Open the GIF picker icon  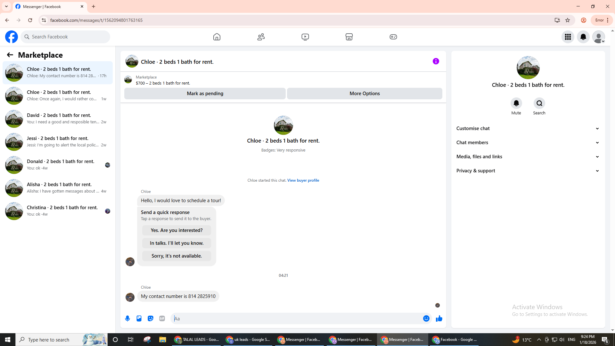pos(162,318)
